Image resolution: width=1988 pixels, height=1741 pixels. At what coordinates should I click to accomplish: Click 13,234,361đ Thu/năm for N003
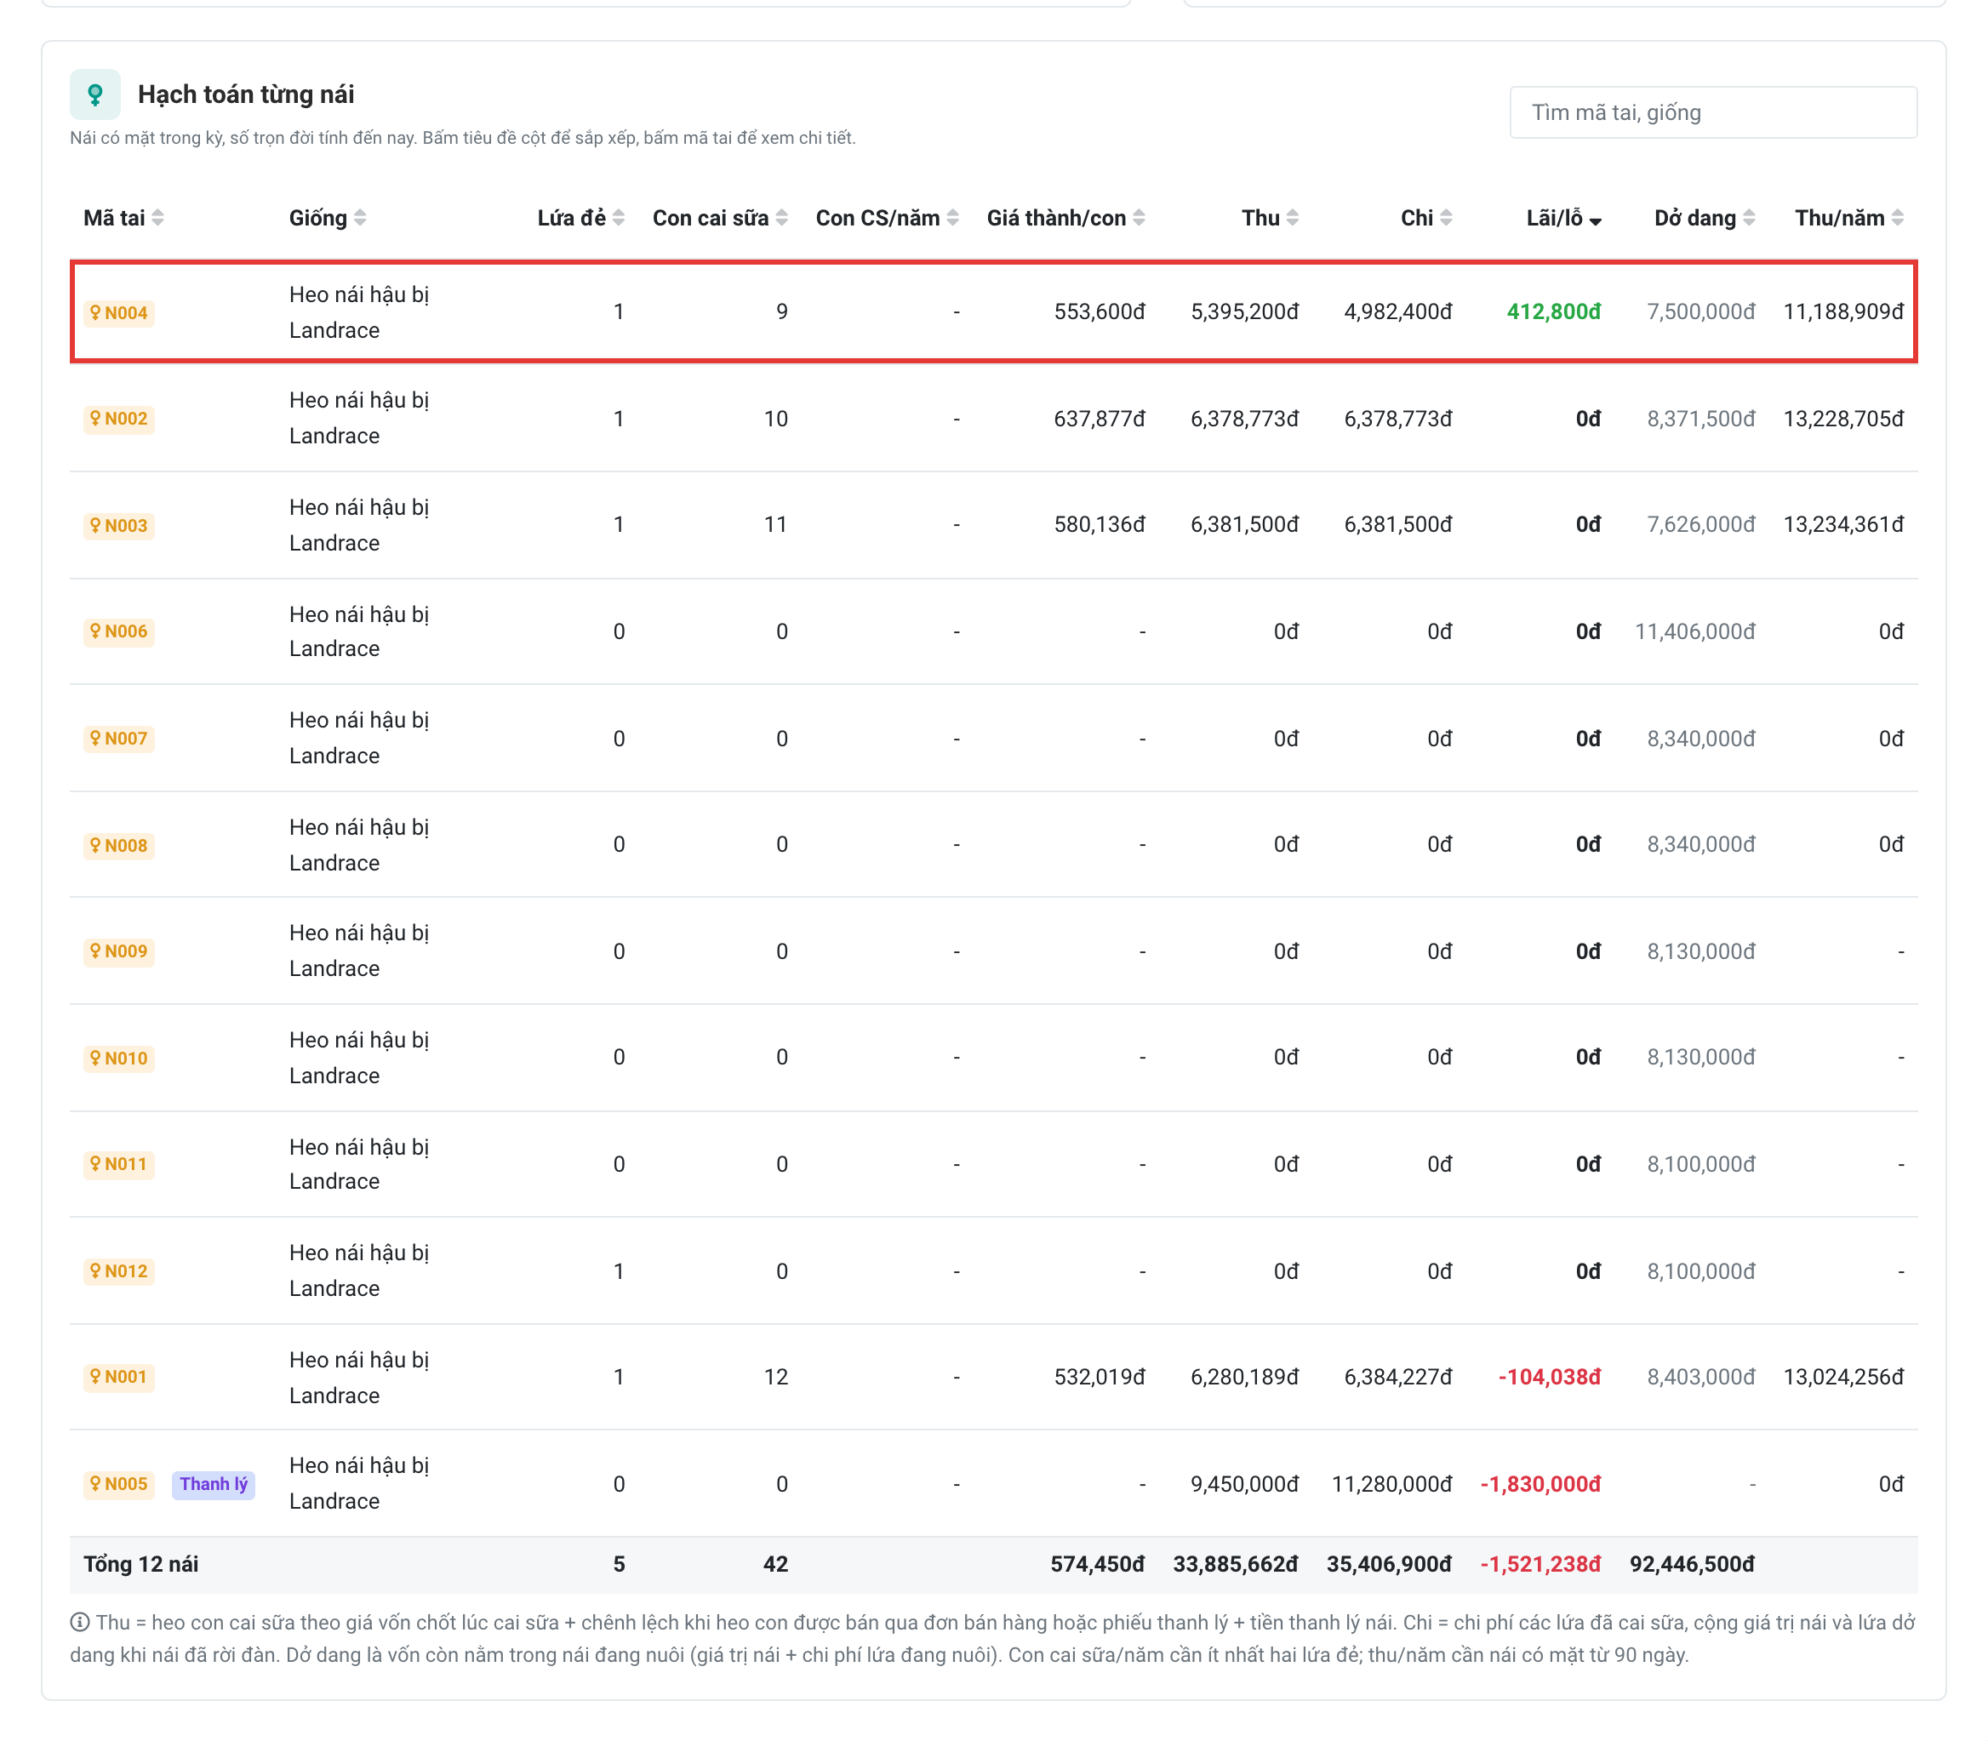pyautogui.click(x=1844, y=525)
